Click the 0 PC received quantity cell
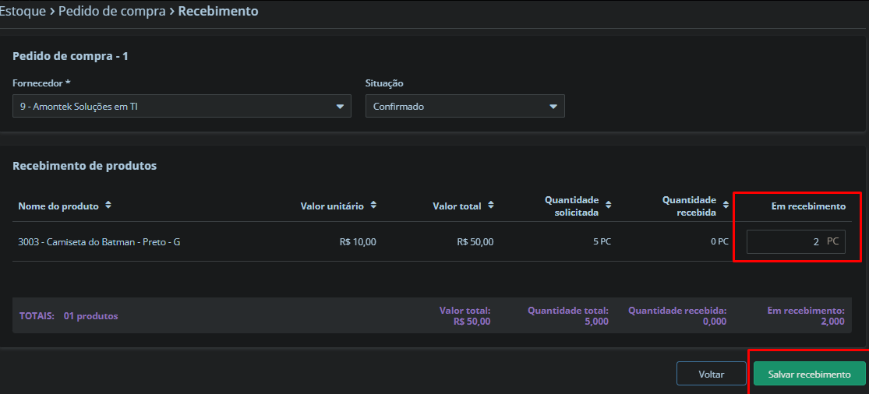Image resolution: width=869 pixels, height=394 pixels. (719, 242)
